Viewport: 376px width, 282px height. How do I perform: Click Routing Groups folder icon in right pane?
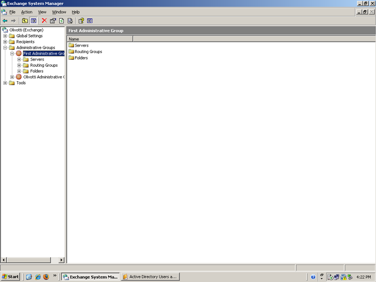71,51
